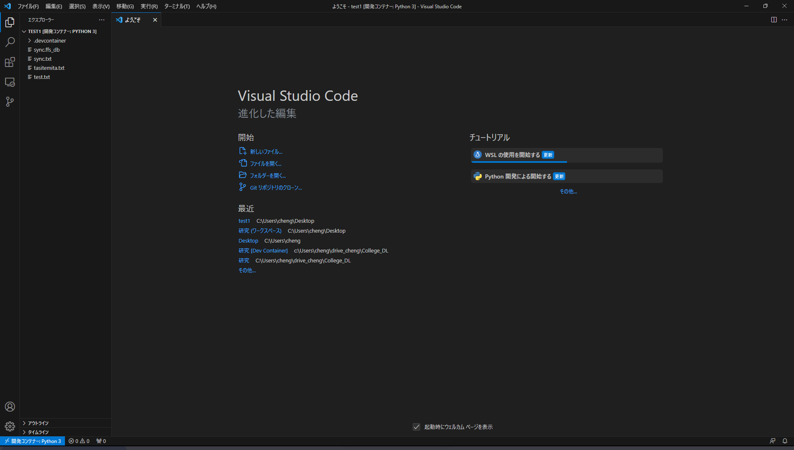Open the Manage gear icon

(x=10, y=426)
